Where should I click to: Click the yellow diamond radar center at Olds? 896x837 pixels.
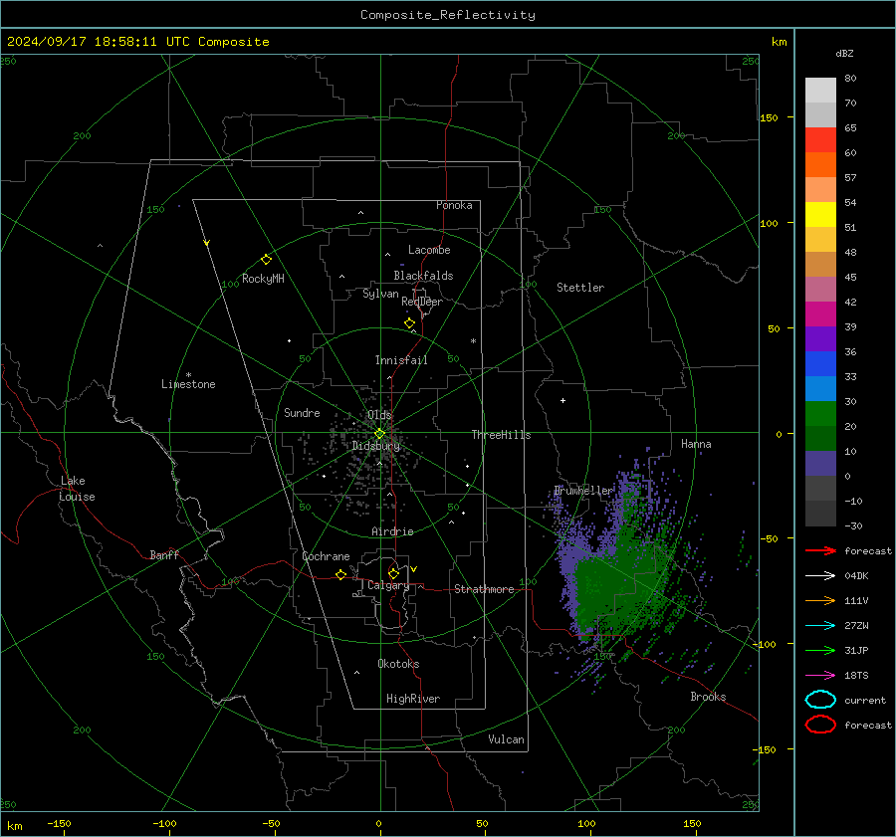[379, 434]
